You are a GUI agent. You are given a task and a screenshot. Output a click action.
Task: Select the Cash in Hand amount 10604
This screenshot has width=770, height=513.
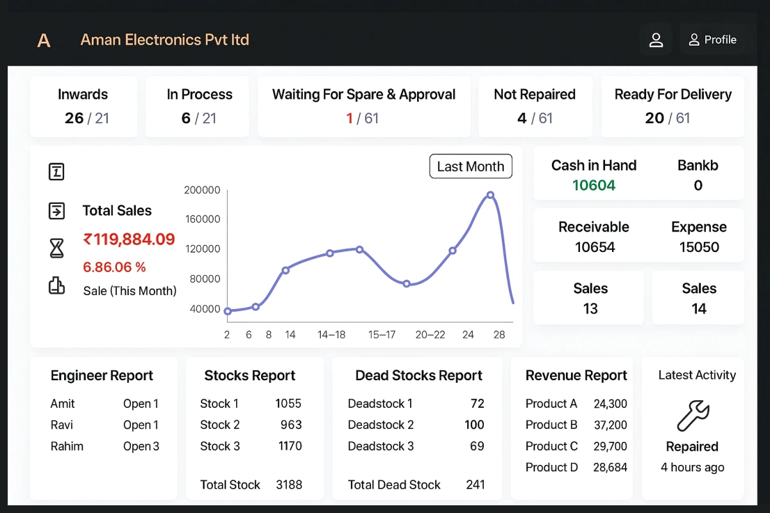point(594,185)
